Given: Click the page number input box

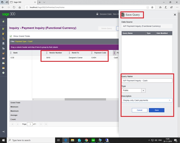Looking at the screenshot, I should pos(30,124).
